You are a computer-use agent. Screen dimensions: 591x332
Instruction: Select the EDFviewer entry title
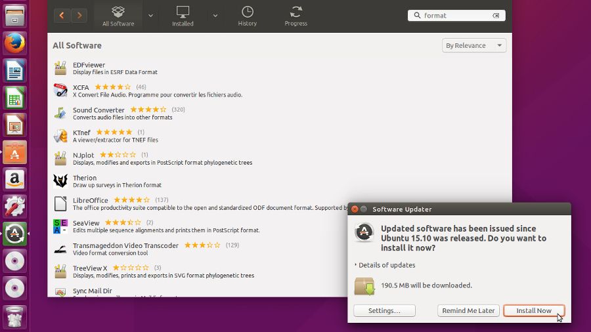click(89, 65)
